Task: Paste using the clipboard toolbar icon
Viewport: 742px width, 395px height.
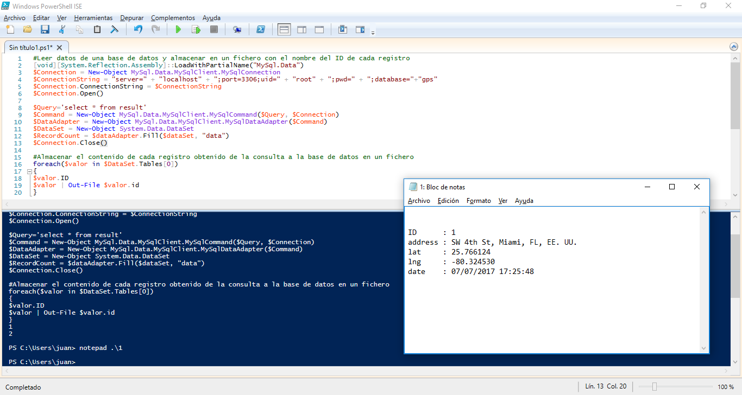Action: (97, 29)
